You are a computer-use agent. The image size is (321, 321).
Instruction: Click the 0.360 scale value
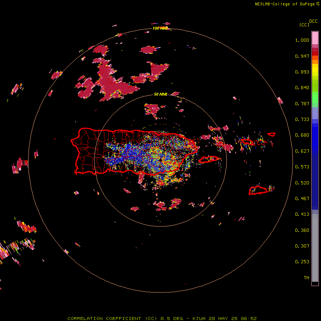point(302,230)
